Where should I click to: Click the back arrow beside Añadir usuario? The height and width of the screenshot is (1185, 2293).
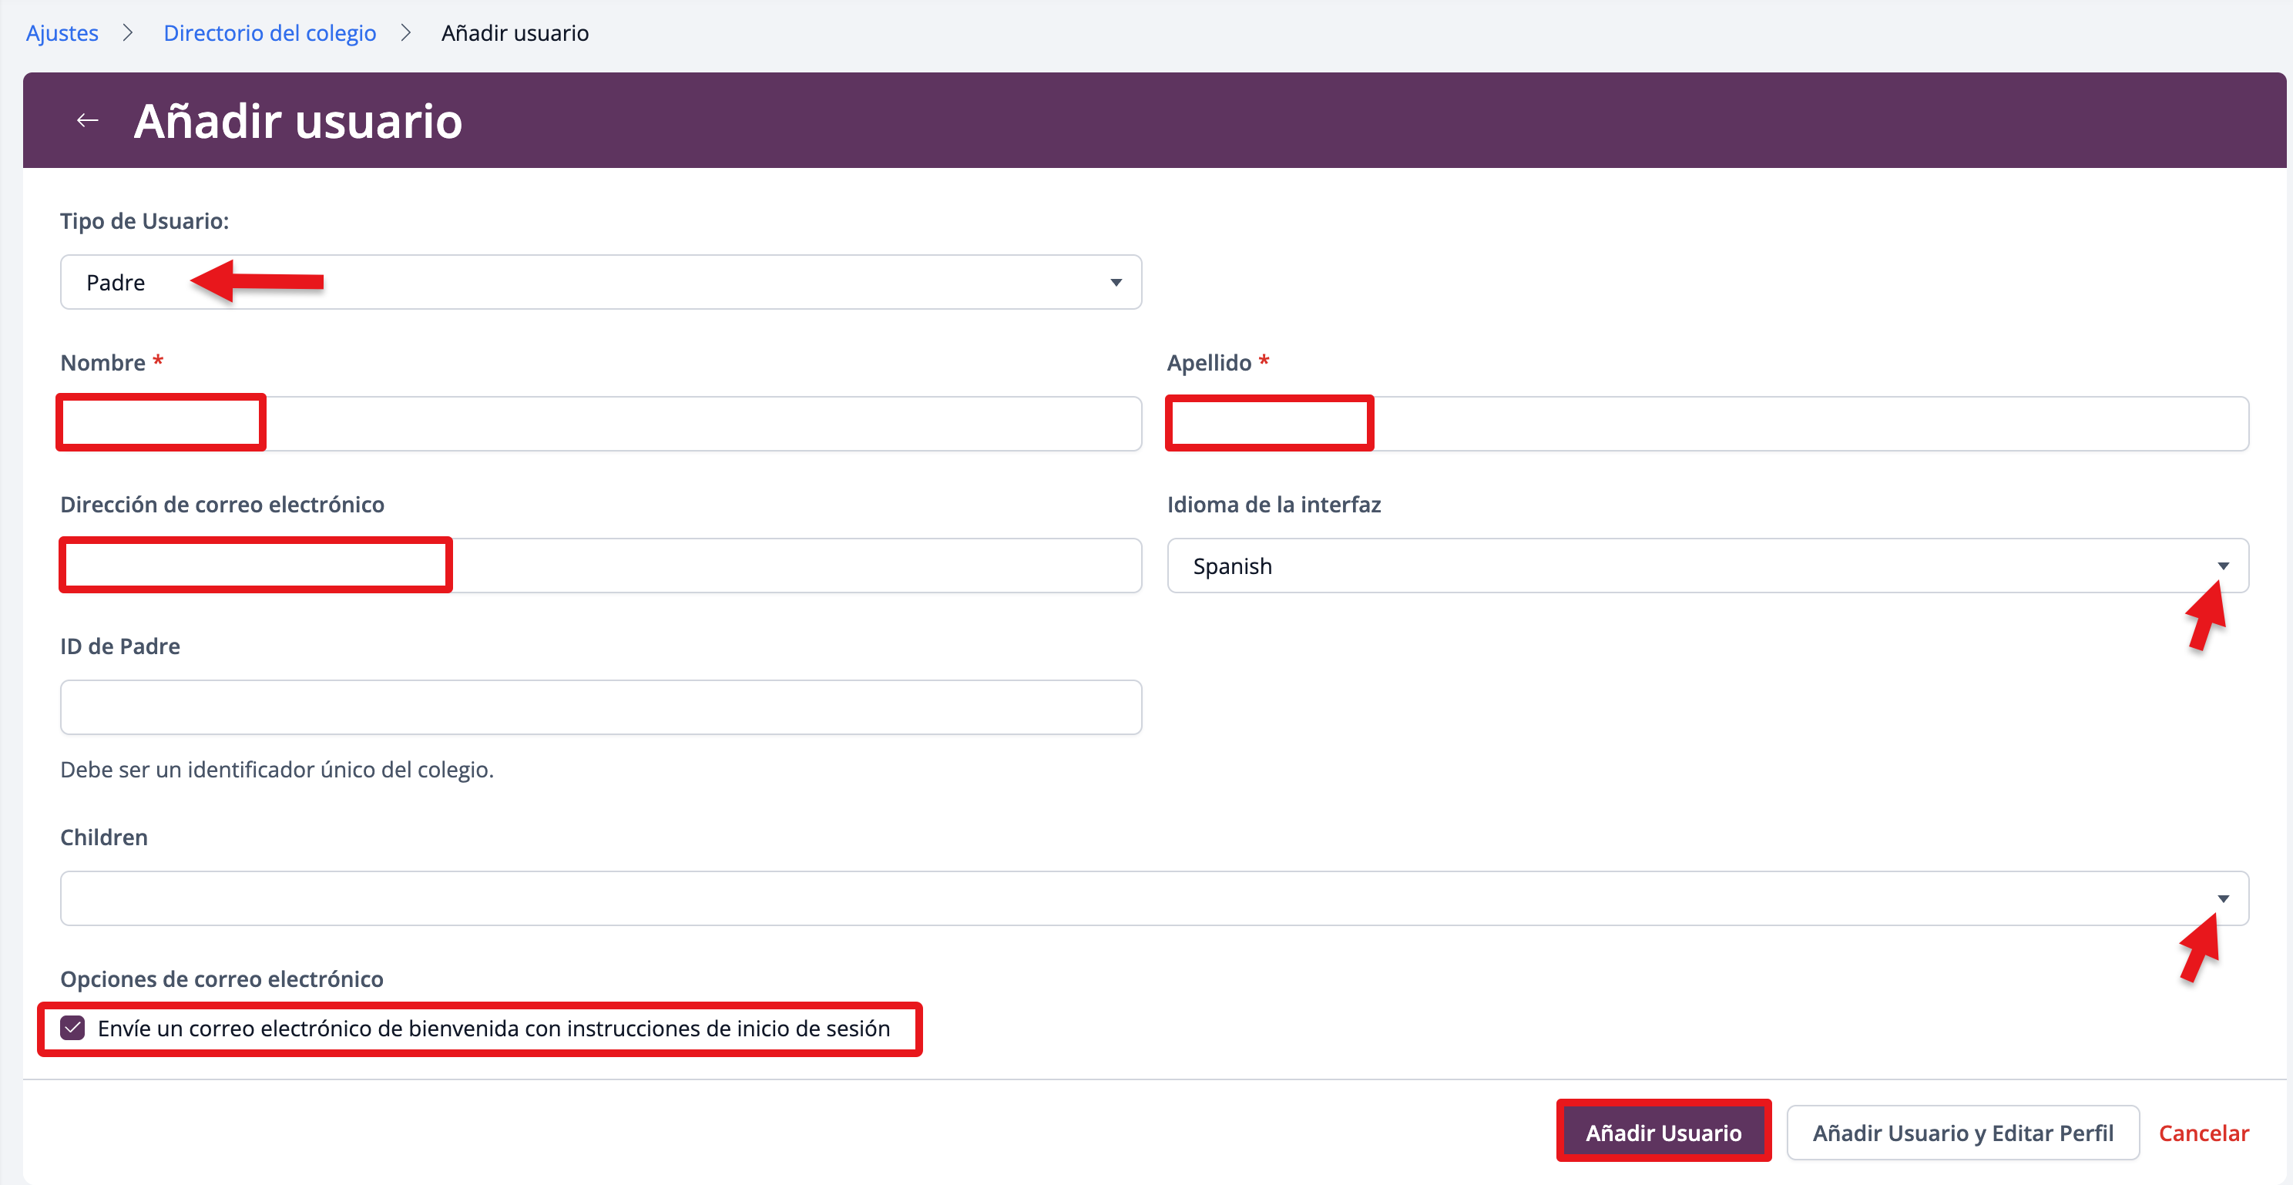[x=87, y=120]
